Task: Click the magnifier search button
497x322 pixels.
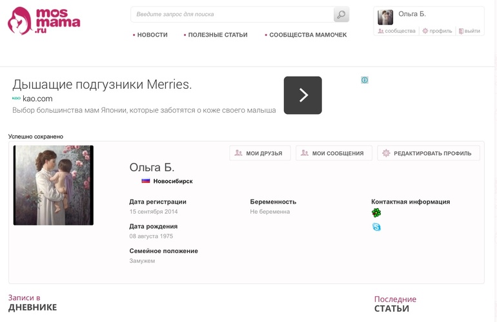Action: [341, 14]
